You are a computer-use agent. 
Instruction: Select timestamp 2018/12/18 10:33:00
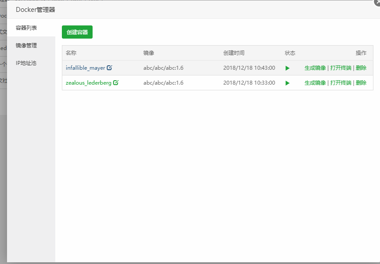pyautogui.click(x=249, y=83)
